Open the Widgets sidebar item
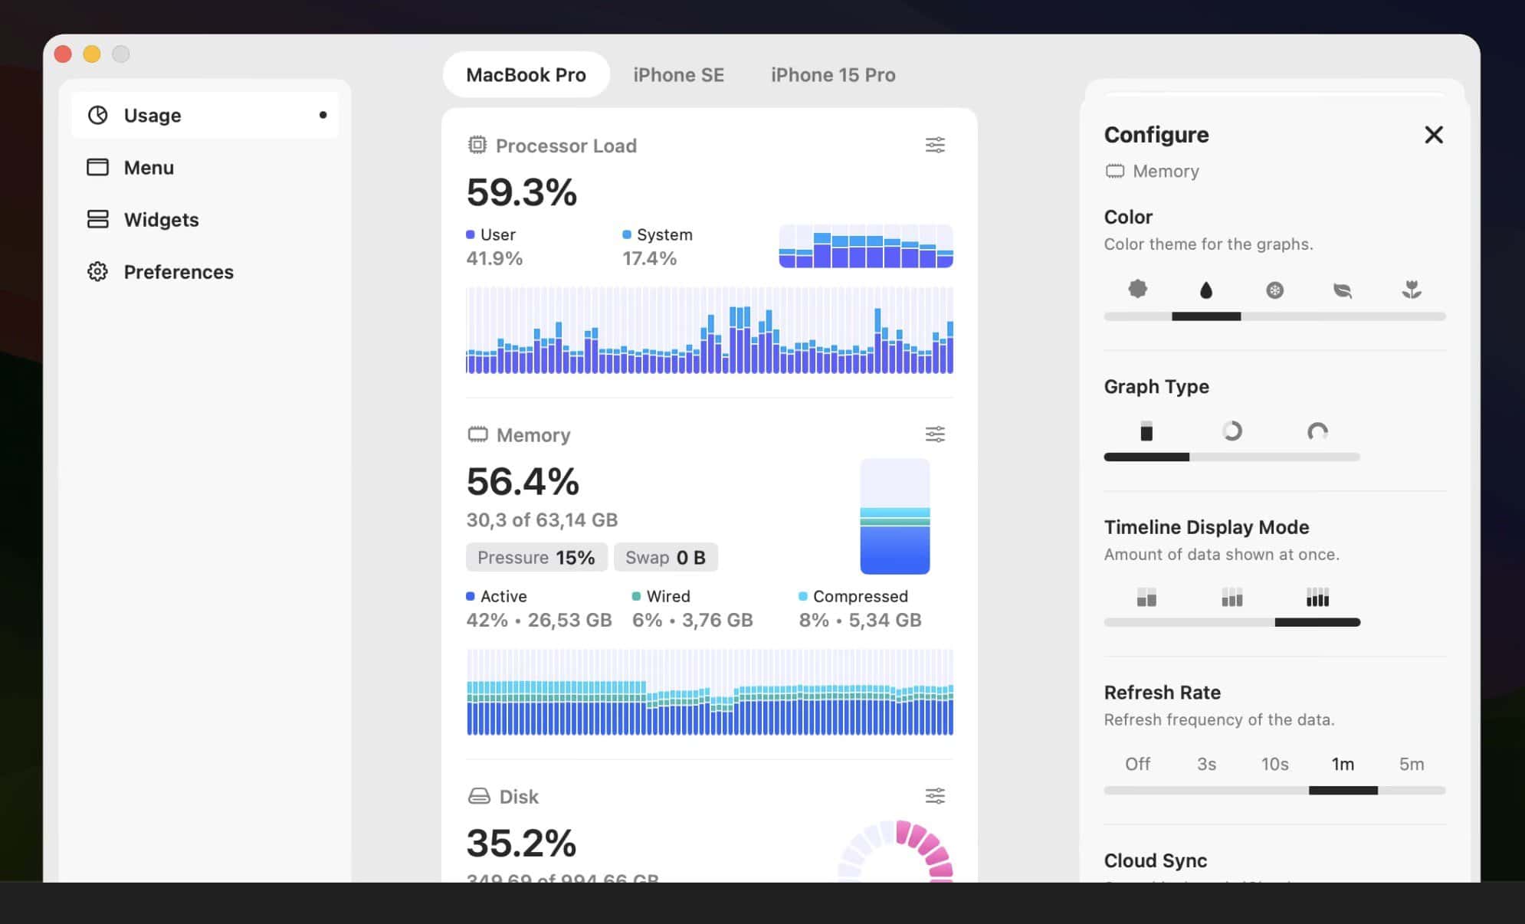 pos(205,219)
